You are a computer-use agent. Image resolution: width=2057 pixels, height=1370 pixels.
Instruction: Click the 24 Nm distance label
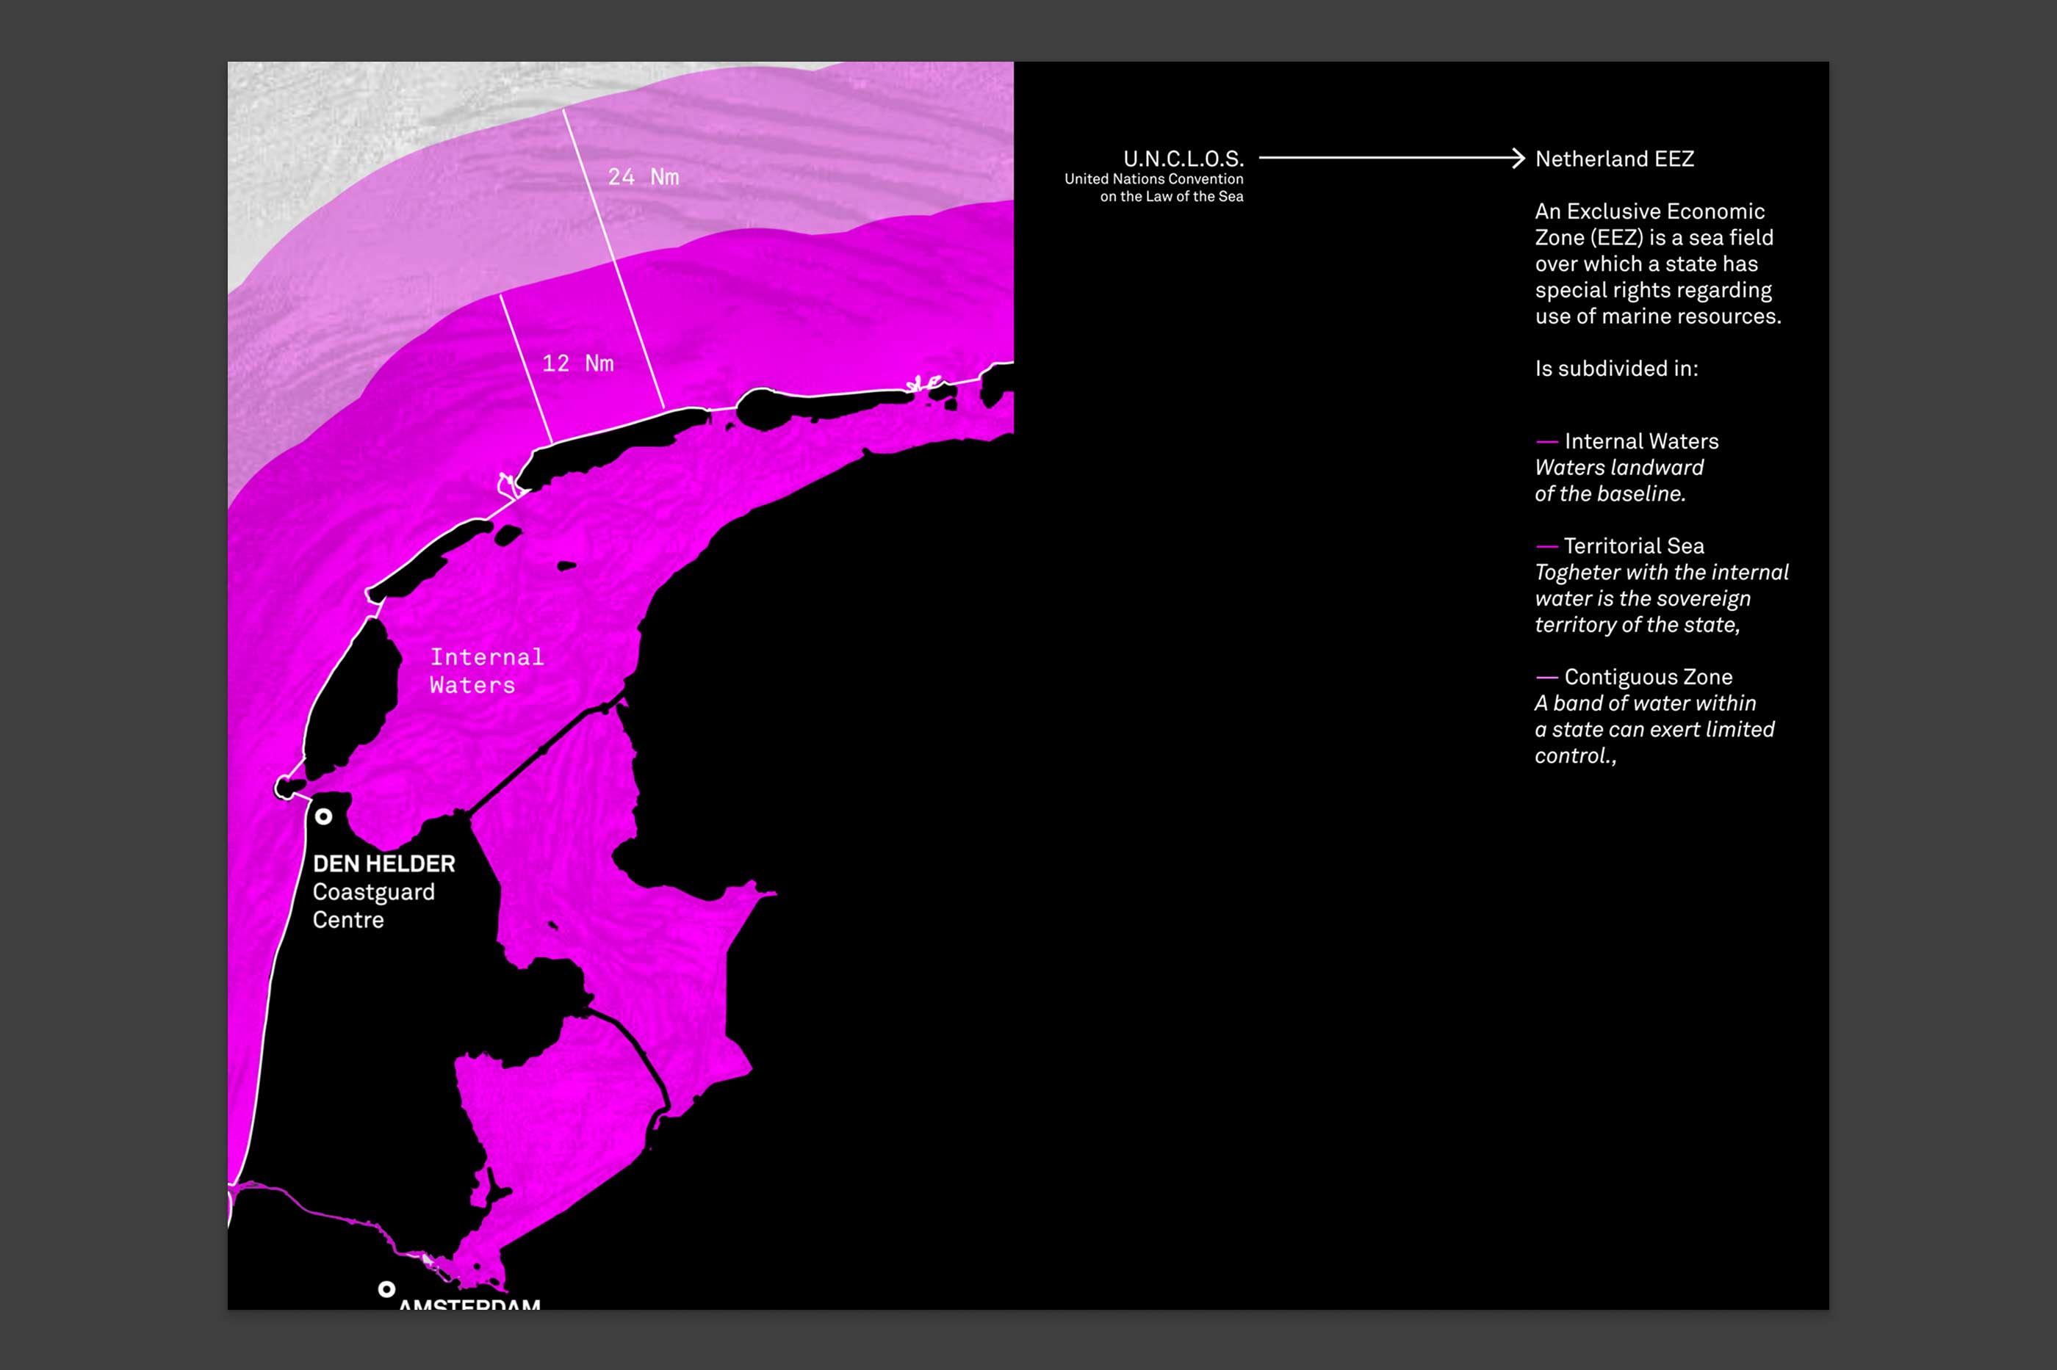644,178
